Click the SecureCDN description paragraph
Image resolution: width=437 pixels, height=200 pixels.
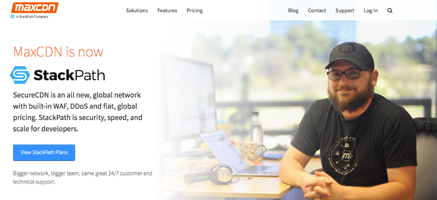pos(78,112)
